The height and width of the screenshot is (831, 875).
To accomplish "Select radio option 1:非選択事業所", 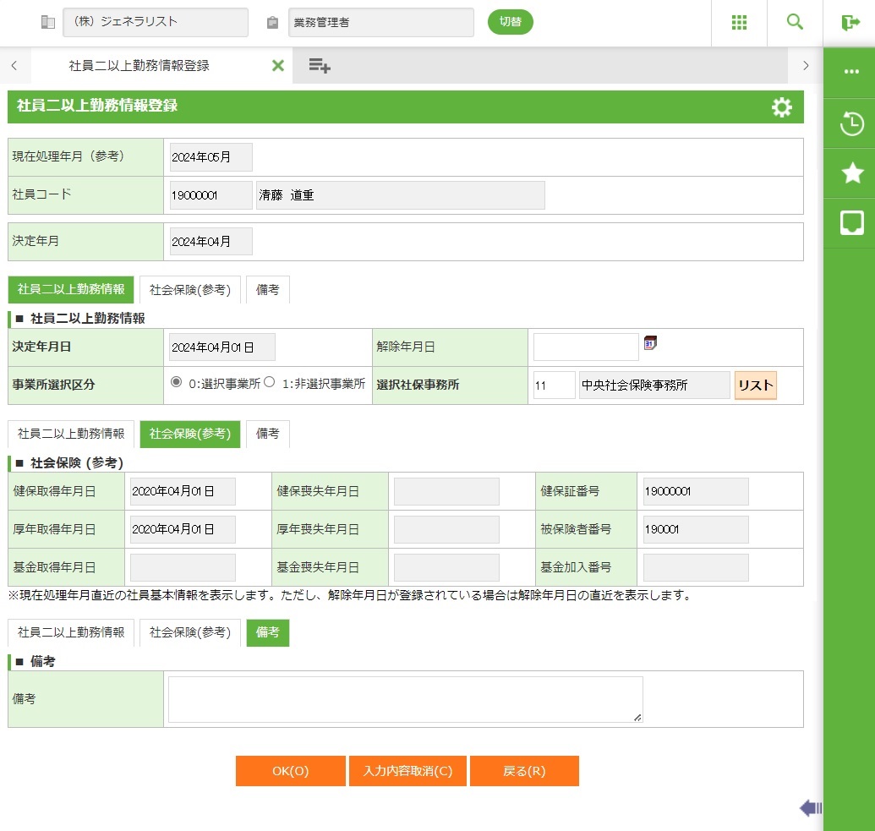I will (x=270, y=382).
